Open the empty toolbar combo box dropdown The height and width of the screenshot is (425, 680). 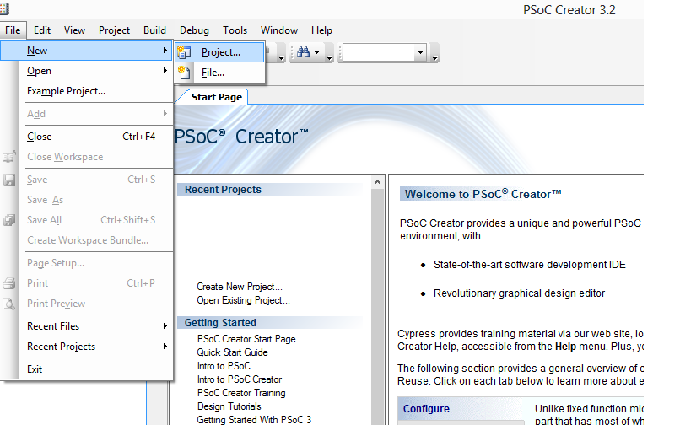click(420, 52)
